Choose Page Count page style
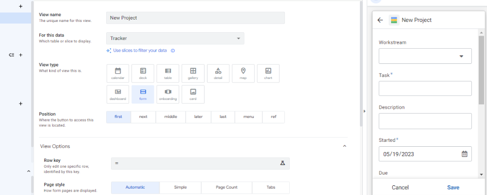The width and height of the screenshot is (487, 195). tap(227, 188)
